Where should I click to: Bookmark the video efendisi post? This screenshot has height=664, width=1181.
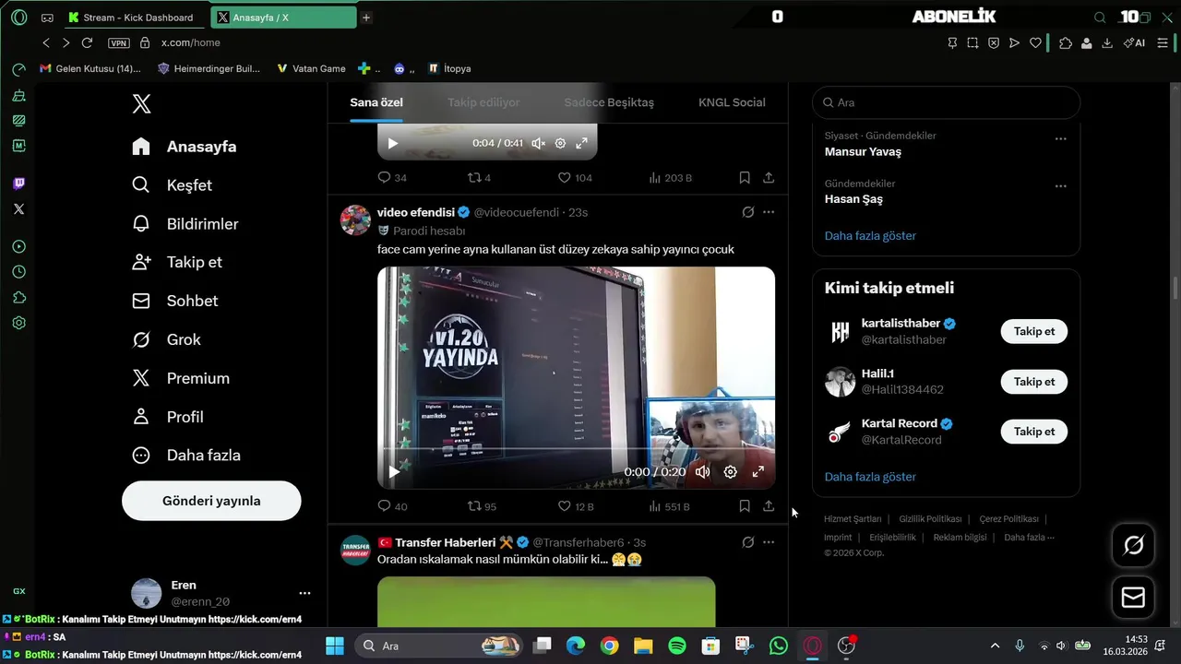(745, 506)
